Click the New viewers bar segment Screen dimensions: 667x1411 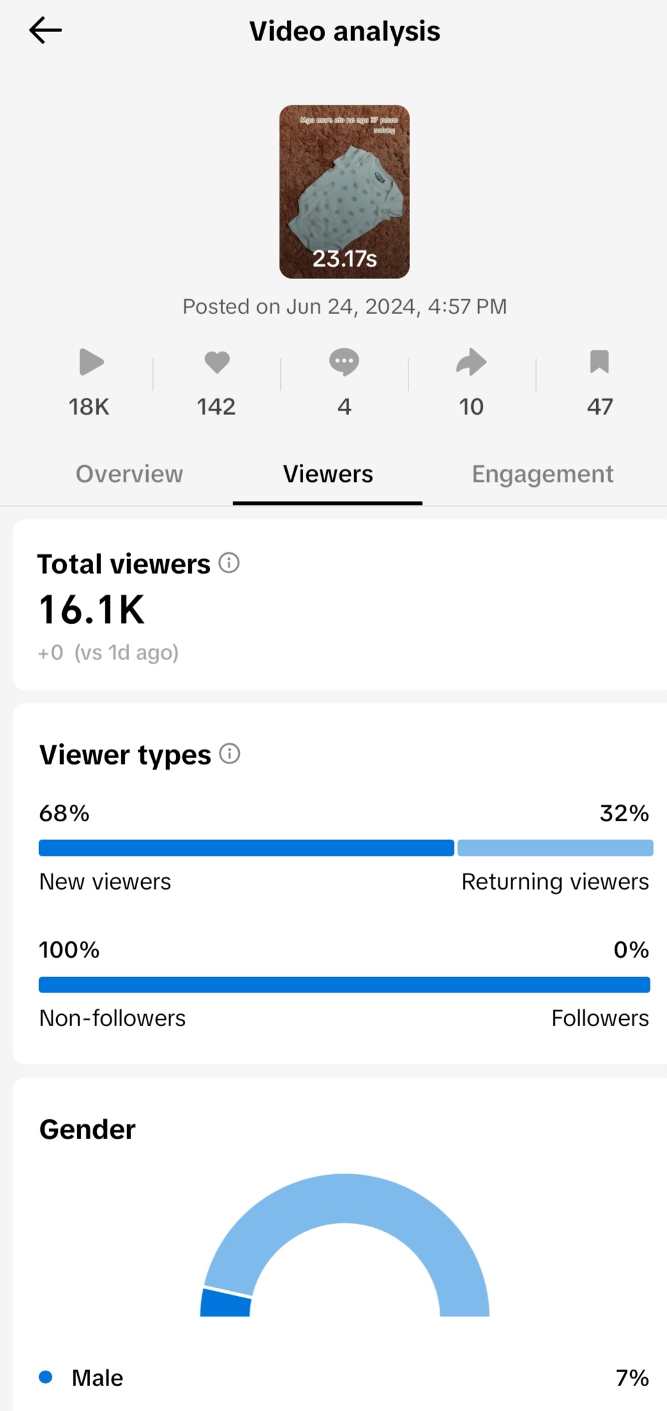click(246, 848)
